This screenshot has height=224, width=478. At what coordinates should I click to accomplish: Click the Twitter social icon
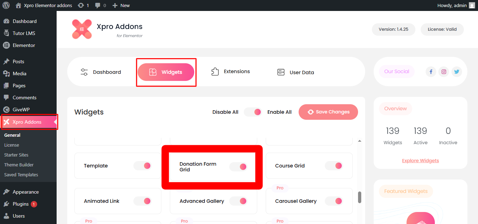tap(456, 72)
